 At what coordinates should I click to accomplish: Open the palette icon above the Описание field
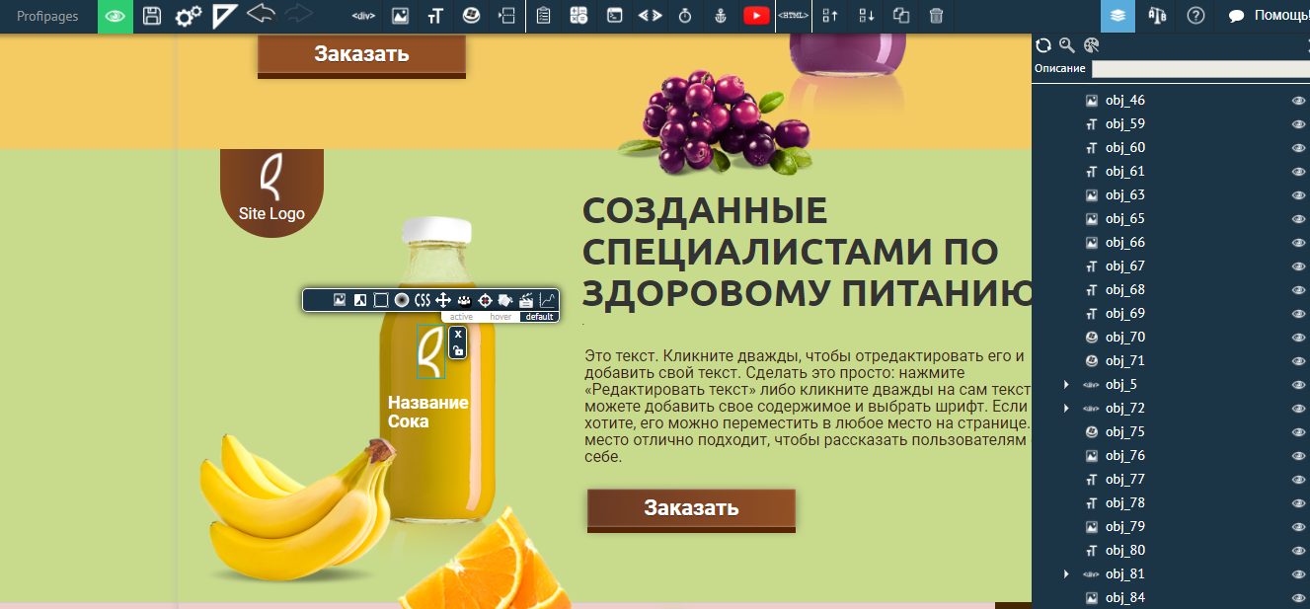point(1092,44)
